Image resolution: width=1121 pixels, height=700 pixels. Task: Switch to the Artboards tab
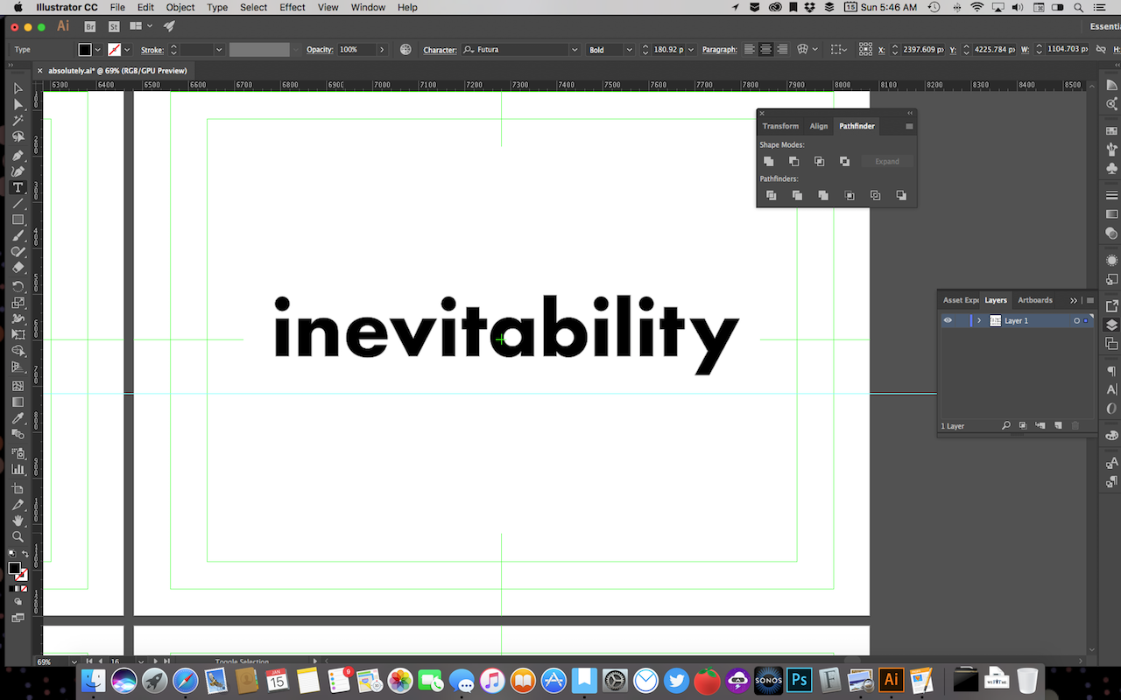point(1035,300)
